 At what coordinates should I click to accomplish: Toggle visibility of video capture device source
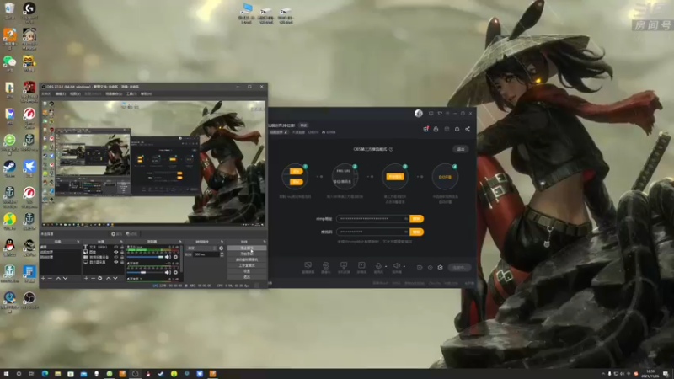(116, 257)
